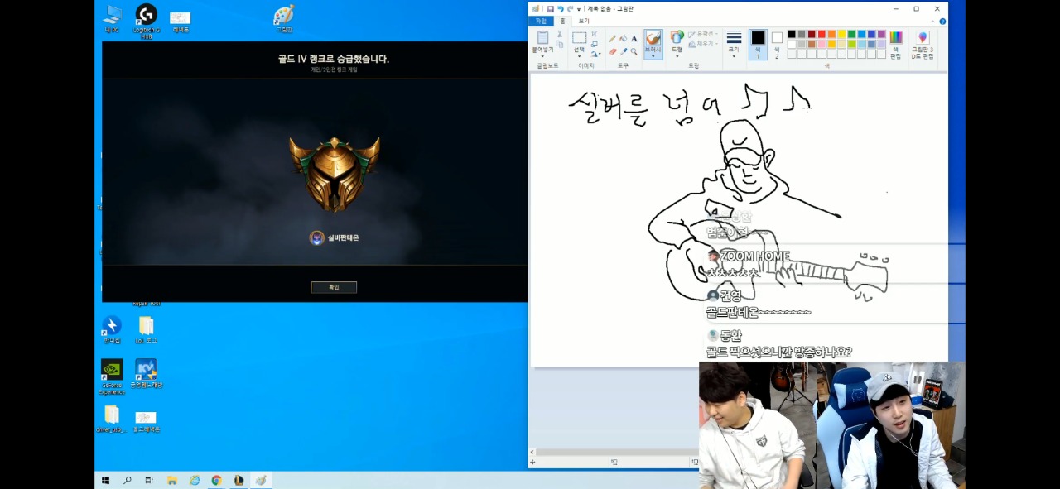
Task: Click the Save icon in Paint title bar
Action: coord(551,9)
